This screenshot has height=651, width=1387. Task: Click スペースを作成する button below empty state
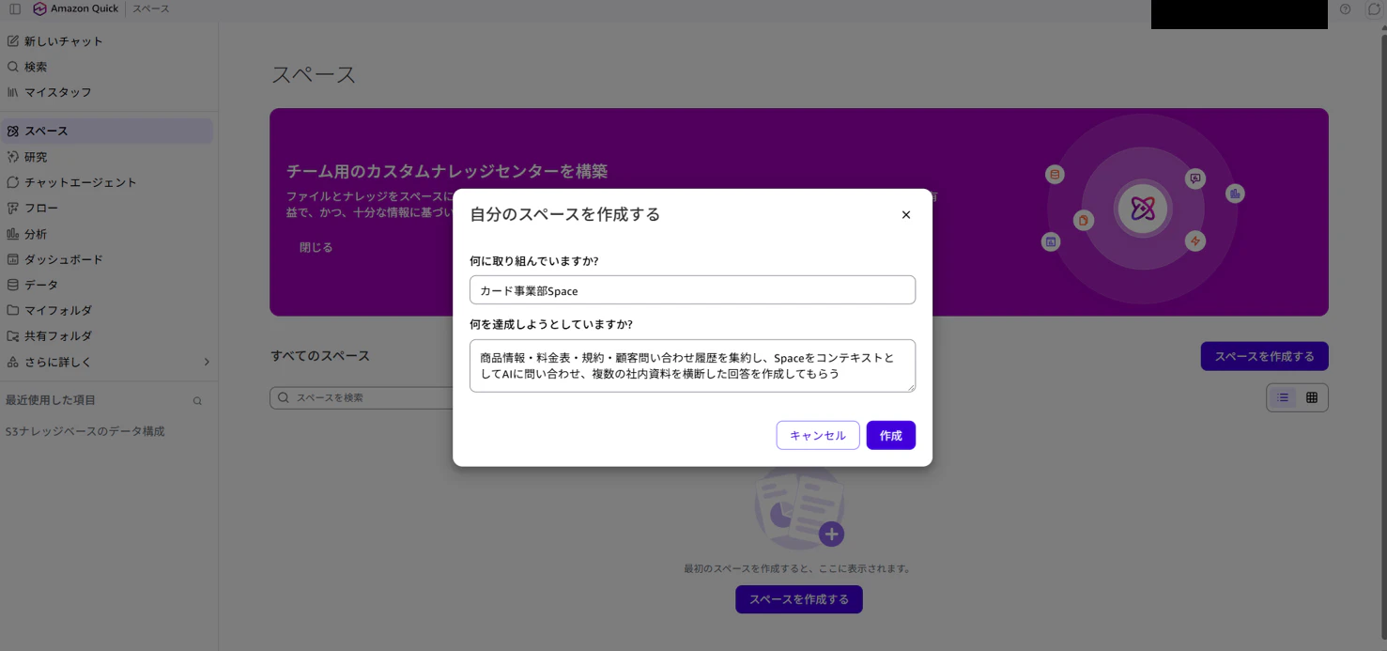click(x=799, y=599)
